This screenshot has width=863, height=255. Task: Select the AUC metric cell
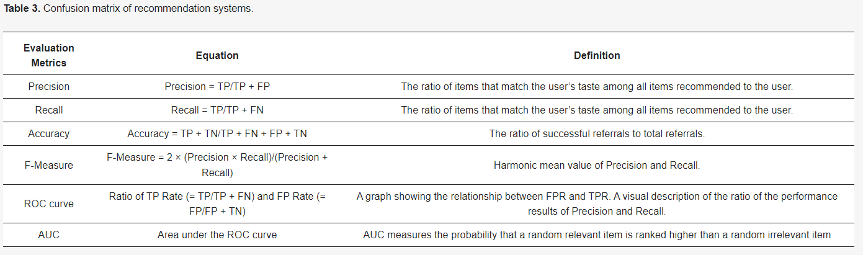(x=48, y=235)
